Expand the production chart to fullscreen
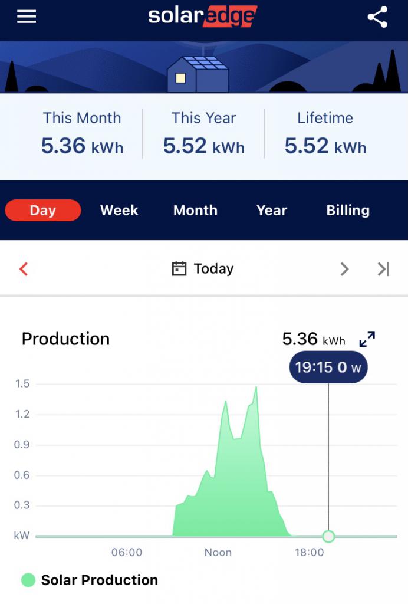Image resolution: width=408 pixels, height=604 pixels. click(x=367, y=339)
